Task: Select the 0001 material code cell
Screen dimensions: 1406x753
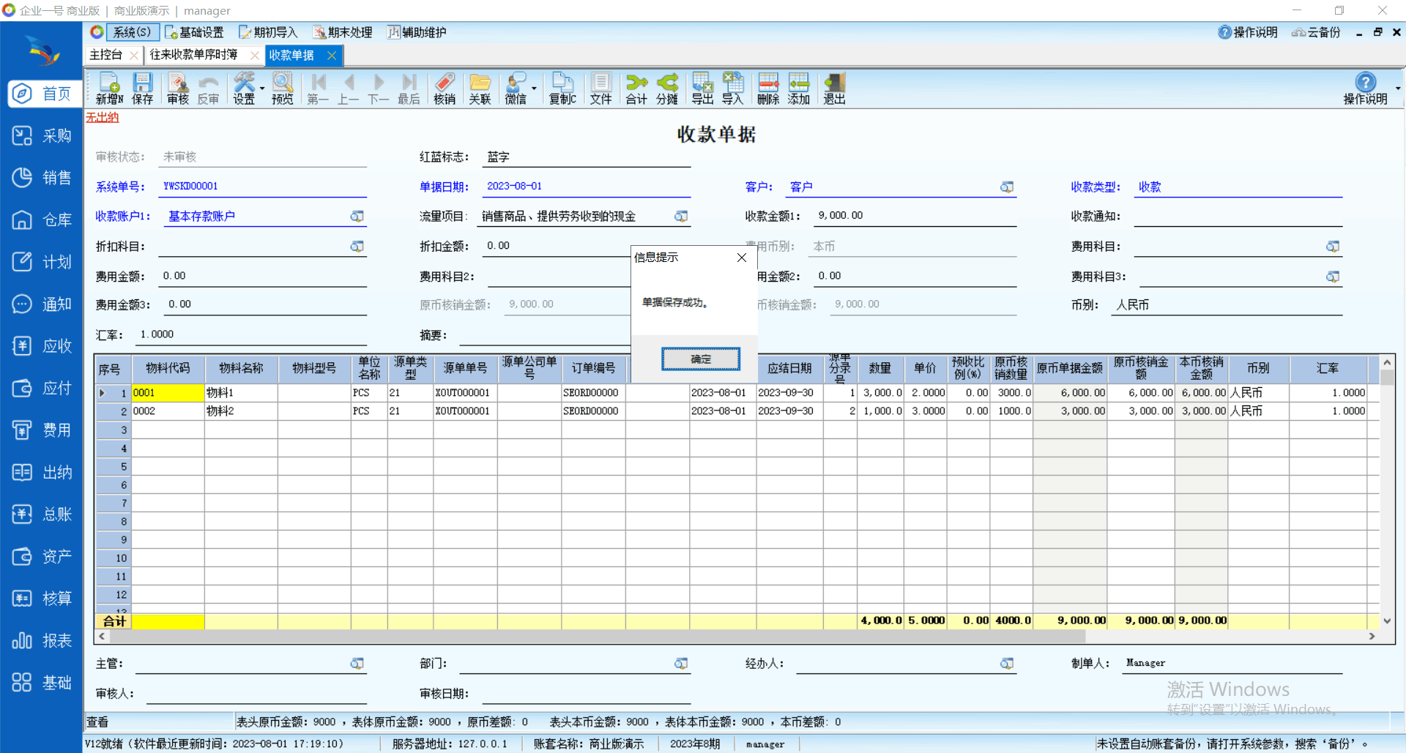Action: tap(168, 393)
